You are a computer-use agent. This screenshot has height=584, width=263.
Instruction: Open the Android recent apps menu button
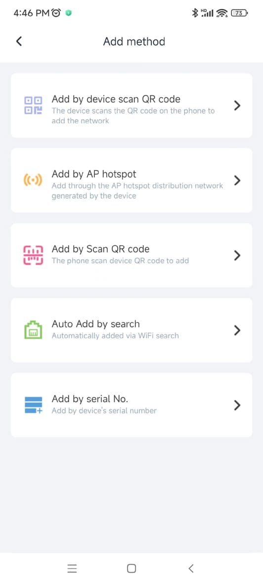pos(72,568)
